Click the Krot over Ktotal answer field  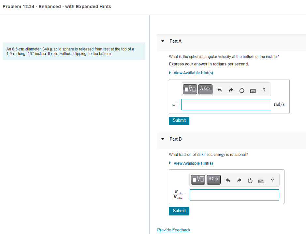click(x=234, y=195)
